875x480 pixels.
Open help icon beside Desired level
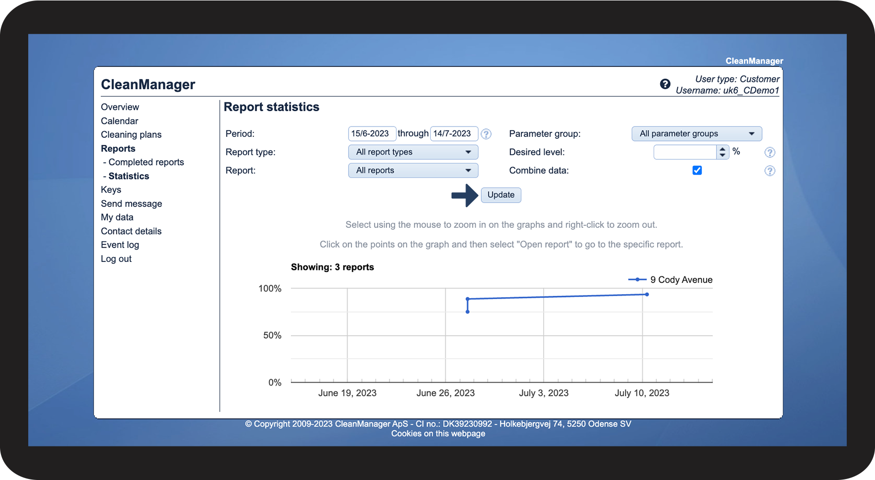[x=770, y=152]
